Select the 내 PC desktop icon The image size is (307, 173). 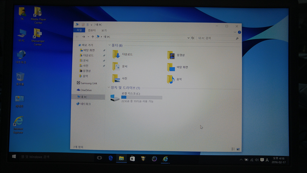click(21, 35)
